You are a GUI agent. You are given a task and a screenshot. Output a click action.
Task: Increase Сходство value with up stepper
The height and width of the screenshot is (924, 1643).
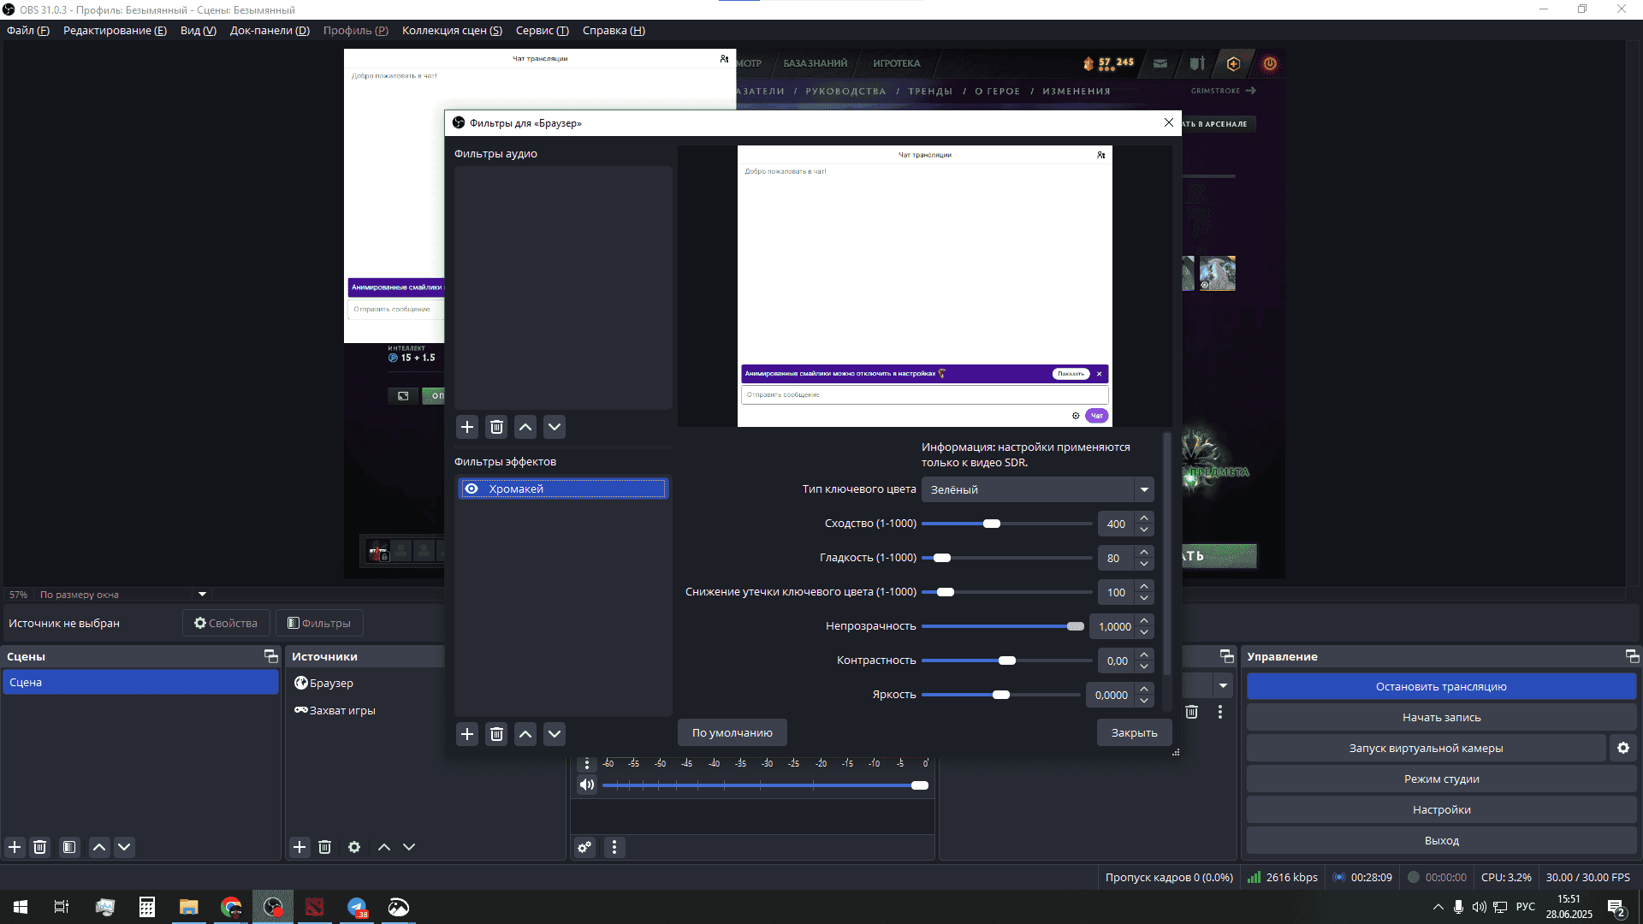coord(1144,518)
